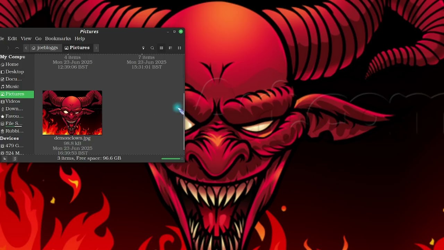The width and height of the screenshot is (444, 250).
Task: Open Videos from the sidebar
Action: [x=17, y=101]
